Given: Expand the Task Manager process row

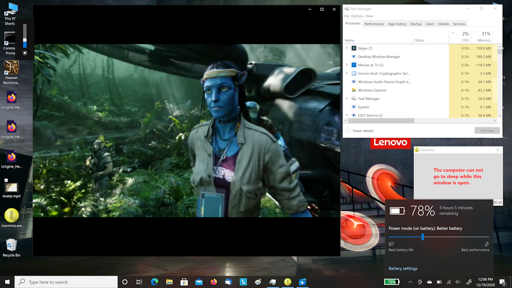Looking at the screenshot, I should [x=347, y=98].
